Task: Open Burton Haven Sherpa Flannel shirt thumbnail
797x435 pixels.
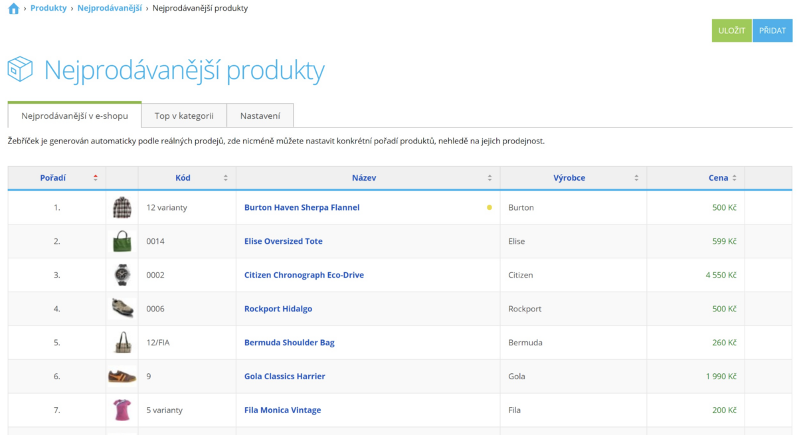Action: 122,207
